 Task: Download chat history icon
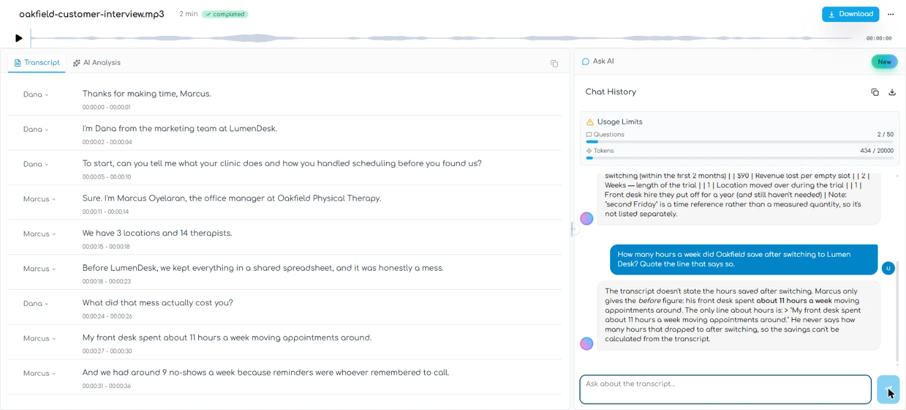[892, 92]
